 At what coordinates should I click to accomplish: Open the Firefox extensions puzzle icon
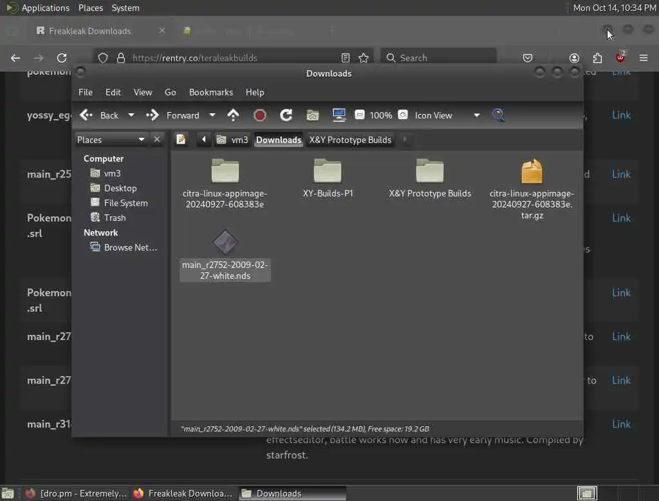coord(597,57)
